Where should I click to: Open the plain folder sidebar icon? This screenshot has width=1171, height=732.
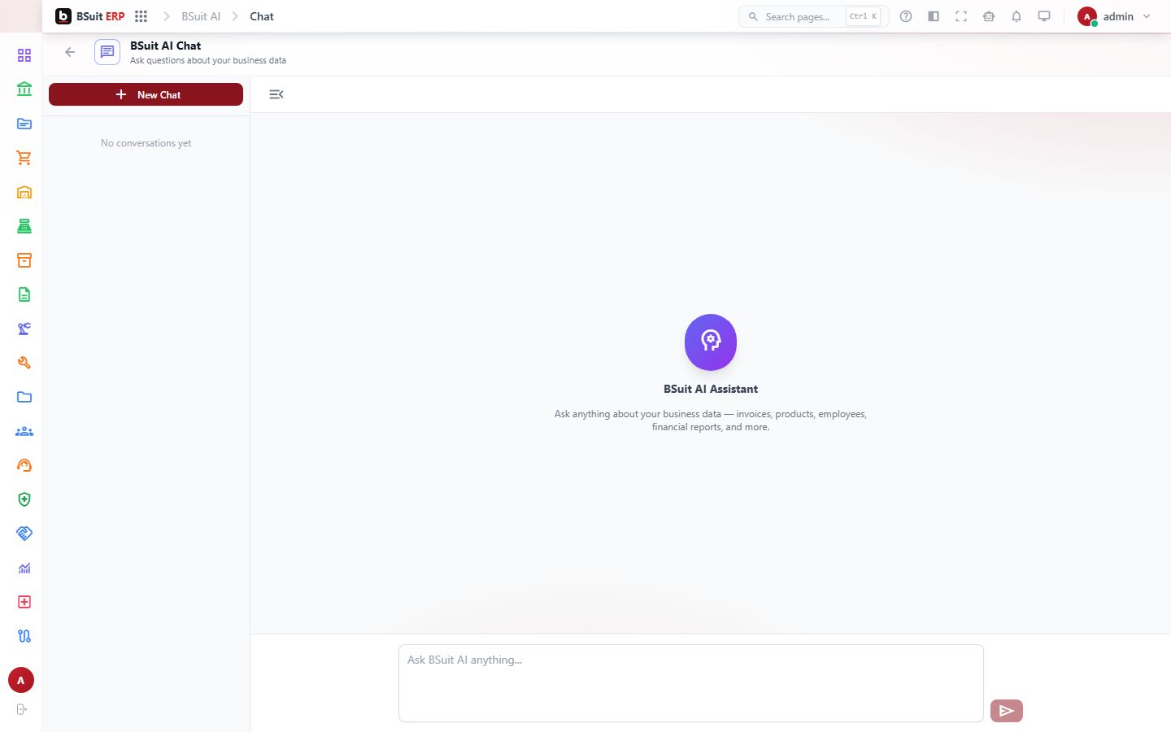24,397
